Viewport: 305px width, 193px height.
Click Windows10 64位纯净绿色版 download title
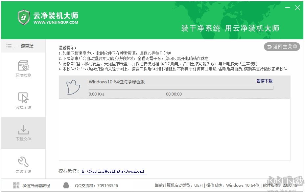click(117, 82)
